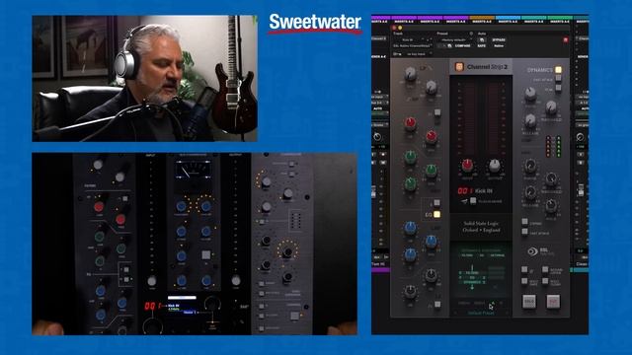Click the black LF gain knob
Viewport: 632px width, 355px height.
(x=411, y=292)
